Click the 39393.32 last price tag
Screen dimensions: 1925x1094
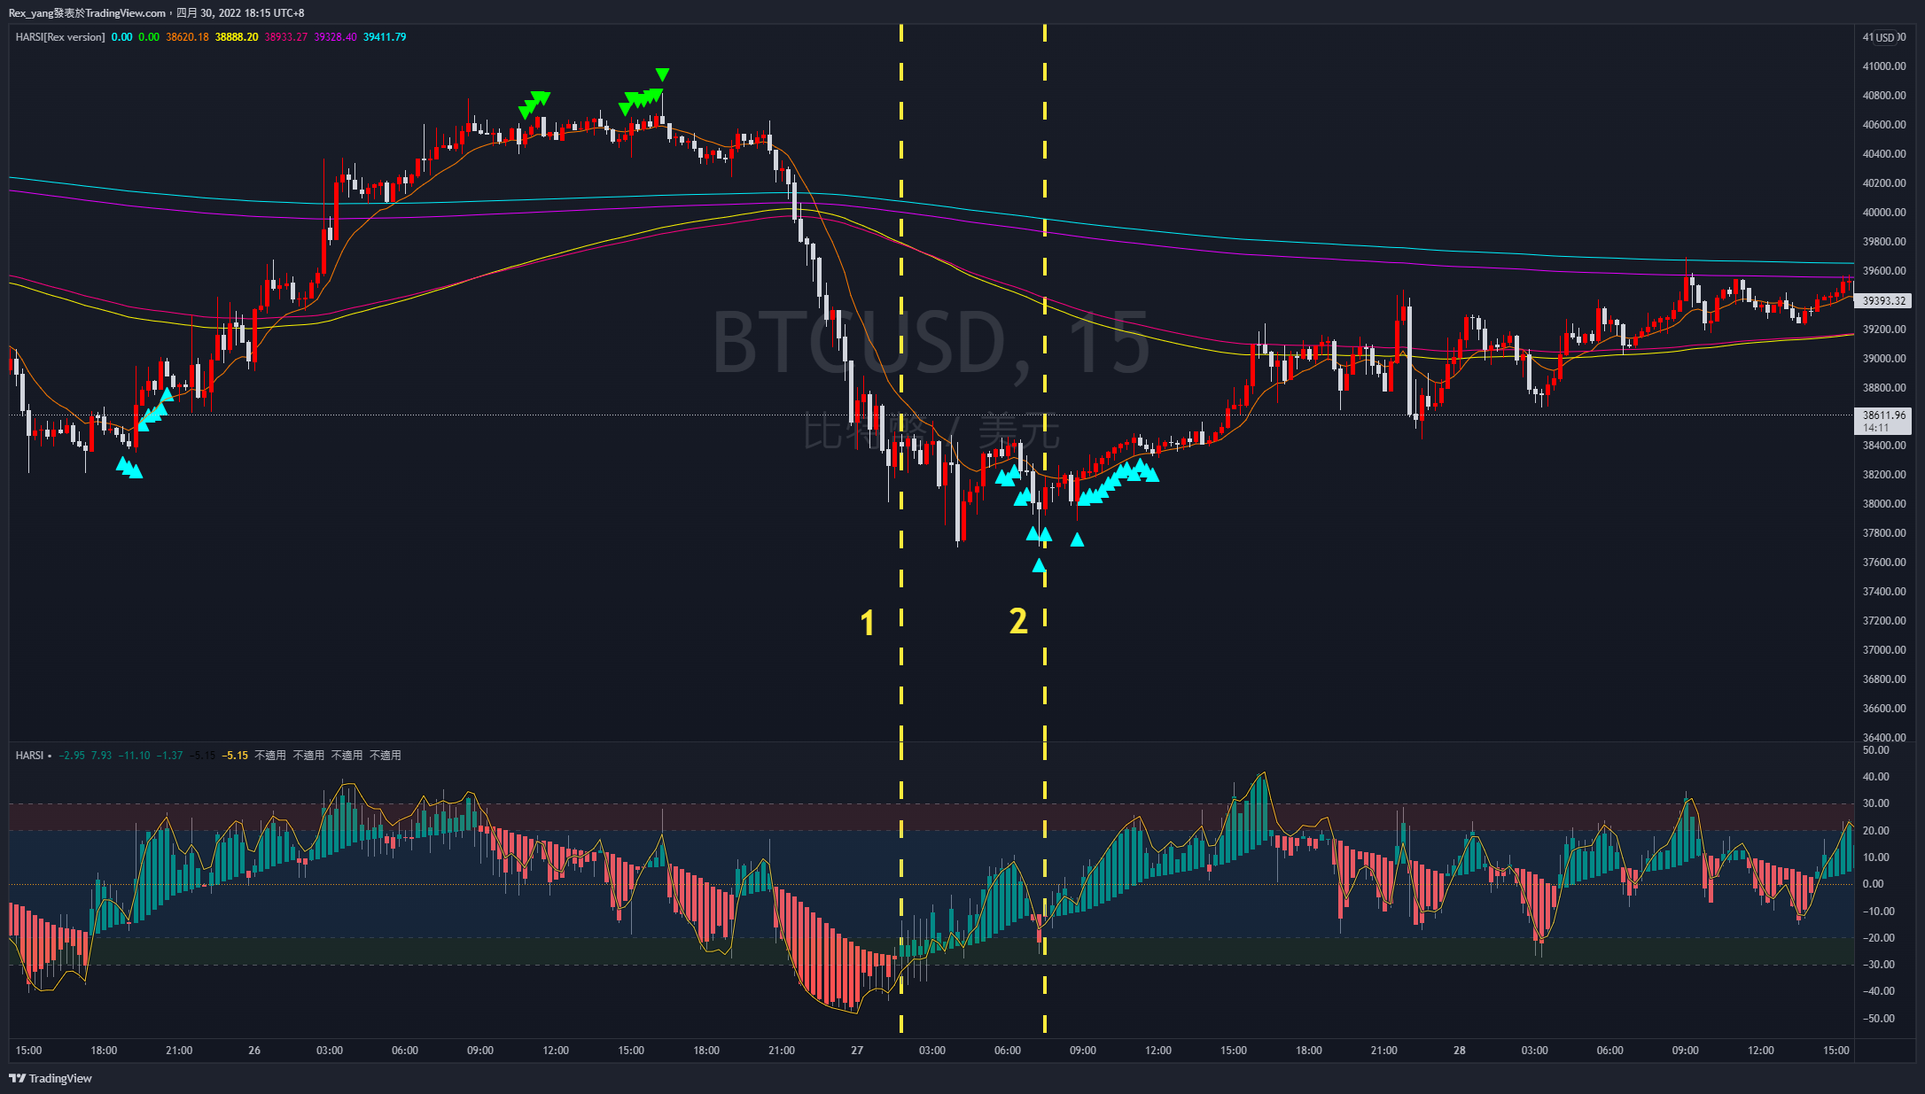pyautogui.click(x=1883, y=301)
